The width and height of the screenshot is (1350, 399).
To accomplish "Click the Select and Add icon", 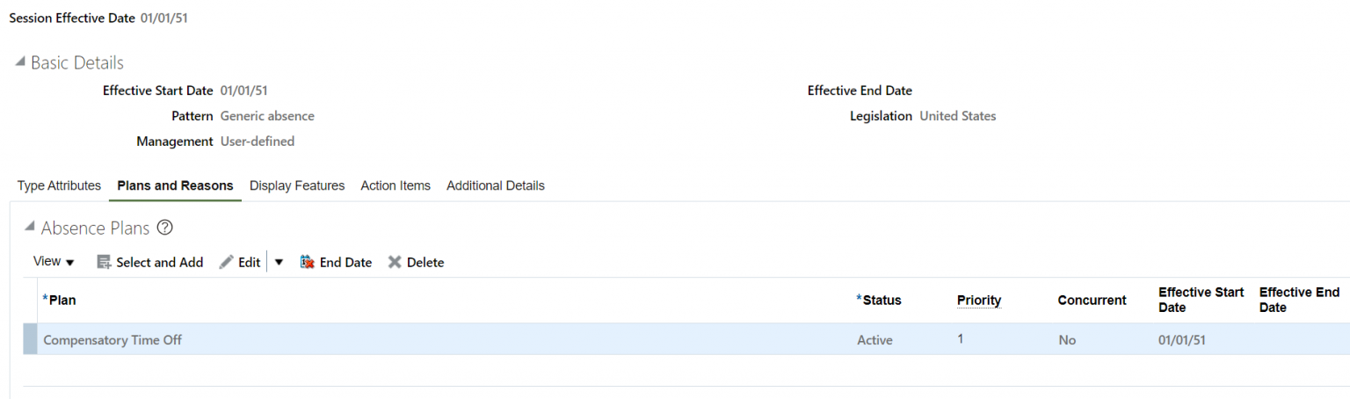I will pyautogui.click(x=104, y=262).
